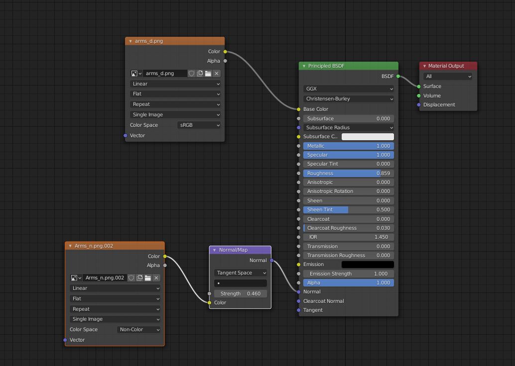Collapse the Material Output node
The image size is (515, 366).
tap(424, 66)
